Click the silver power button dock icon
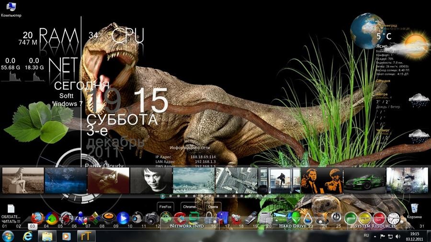Image resolution: width=431 pixels, height=242 pixels. point(336,218)
